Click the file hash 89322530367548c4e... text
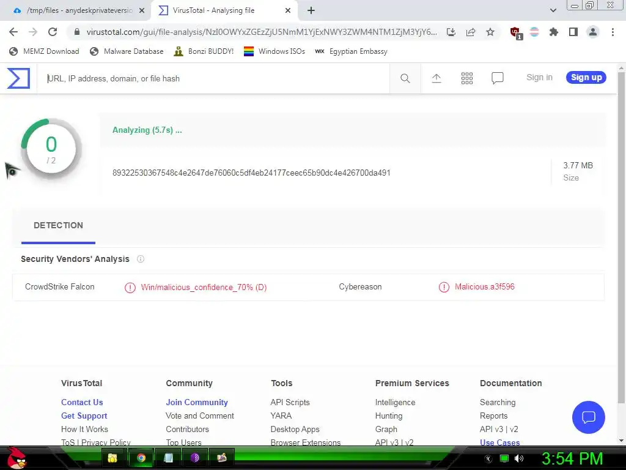 pos(251,173)
